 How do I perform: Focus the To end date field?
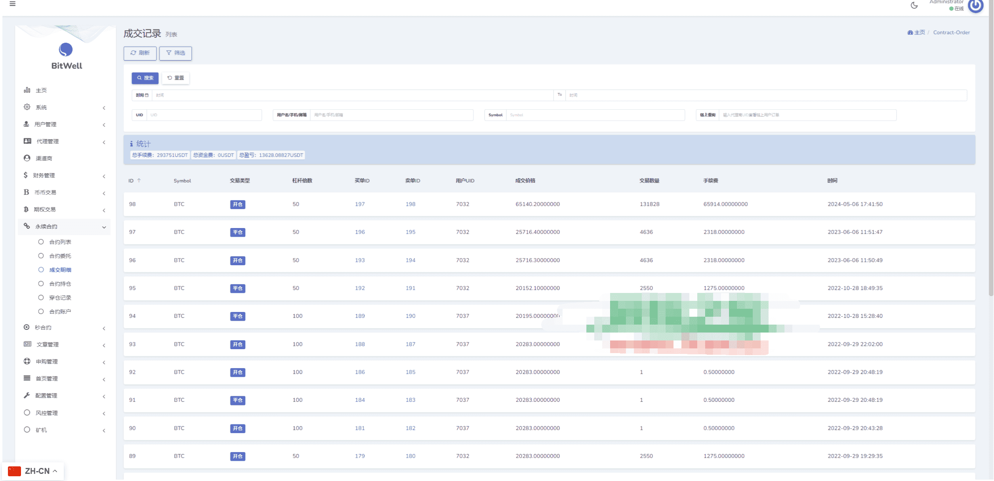pos(766,95)
